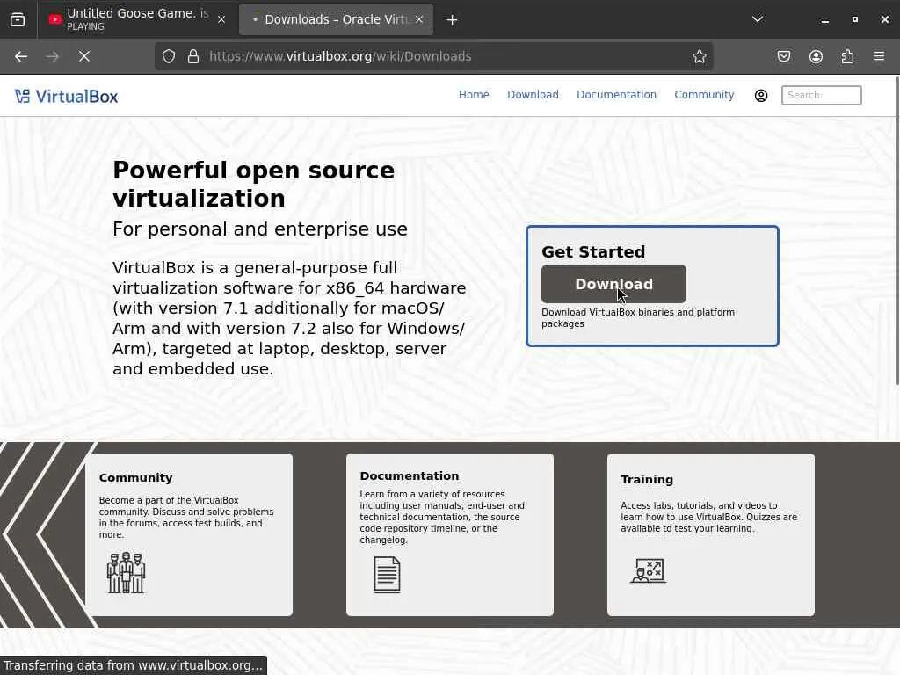
Task: Open Community in site navigation
Action: point(704,95)
